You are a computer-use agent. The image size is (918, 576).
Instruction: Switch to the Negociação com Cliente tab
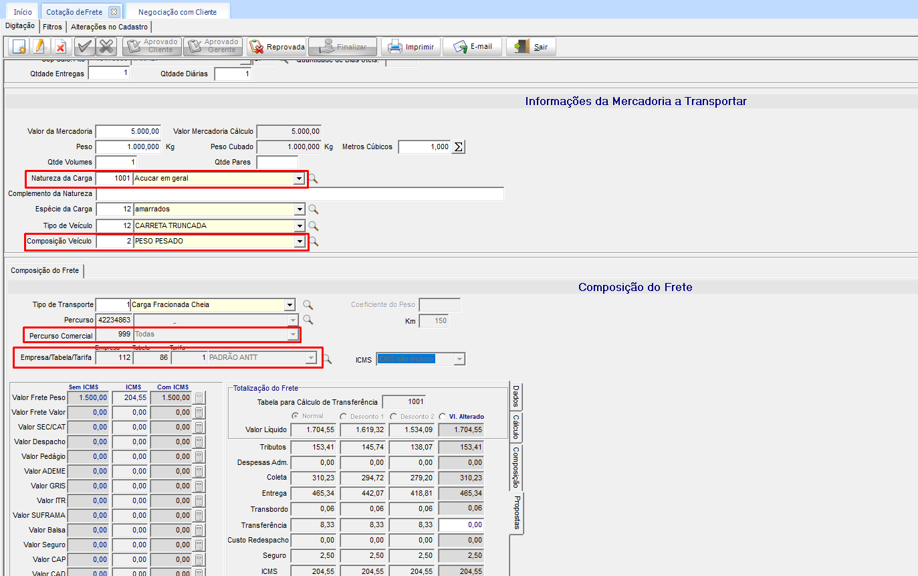coord(178,11)
